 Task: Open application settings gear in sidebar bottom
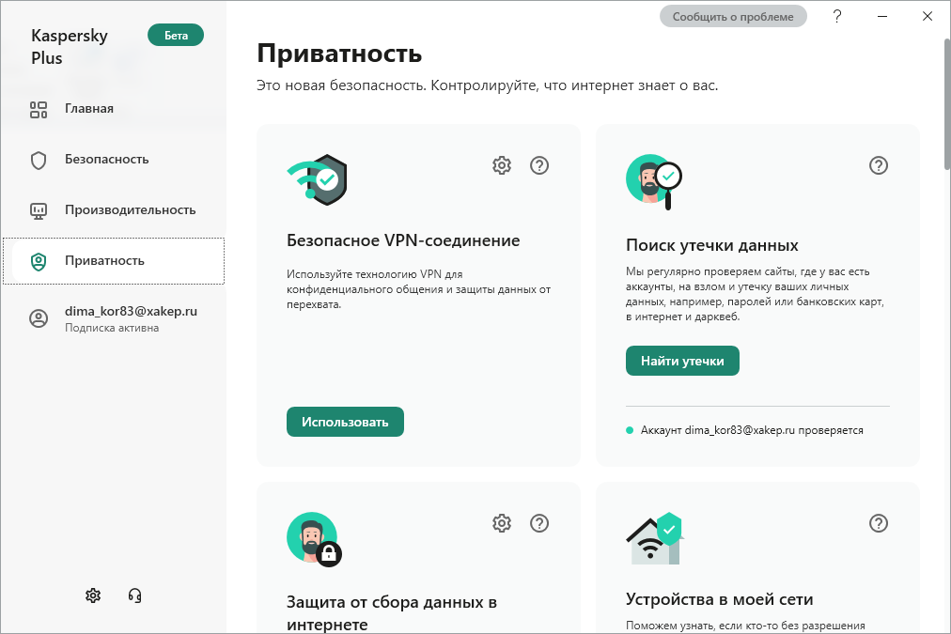pos(93,595)
